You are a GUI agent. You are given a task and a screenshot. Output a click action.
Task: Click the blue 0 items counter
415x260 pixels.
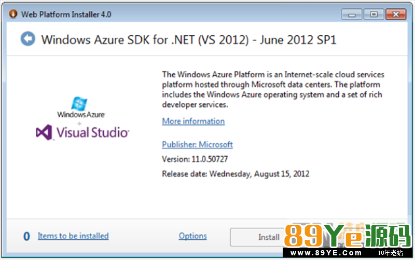point(26,236)
